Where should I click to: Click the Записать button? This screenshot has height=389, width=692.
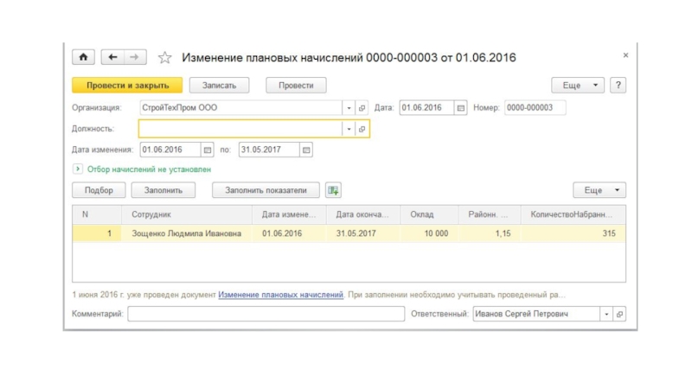click(x=220, y=86)
